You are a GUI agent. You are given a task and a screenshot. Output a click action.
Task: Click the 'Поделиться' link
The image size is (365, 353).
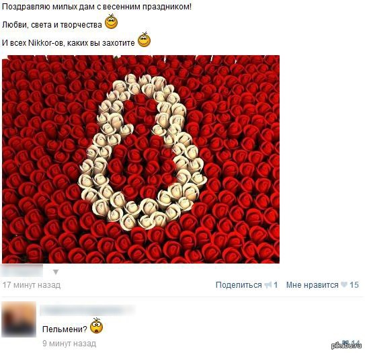coord(239,285)
